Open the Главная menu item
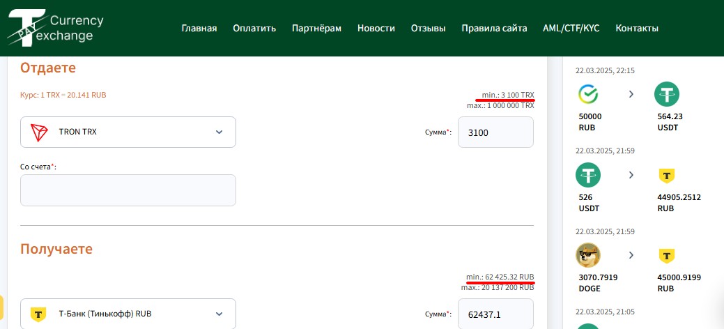This screenshot has width=724, height=329. (199, 28)
